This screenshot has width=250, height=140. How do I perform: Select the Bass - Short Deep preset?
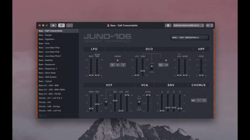pyautogui.click(x=58, y=73)
